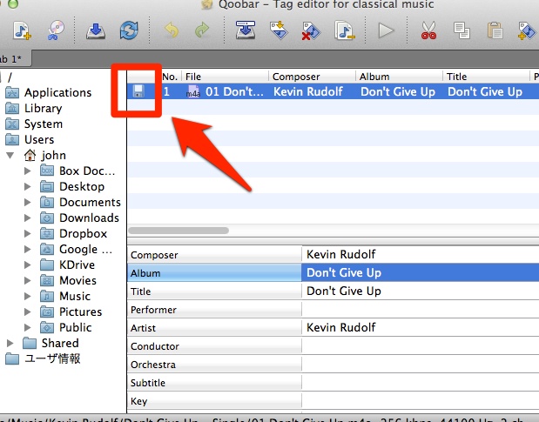Viewport: 539px width, 422px height.
Task: Click the gray play triangle in toolbar
Action: tap(386, 30)
